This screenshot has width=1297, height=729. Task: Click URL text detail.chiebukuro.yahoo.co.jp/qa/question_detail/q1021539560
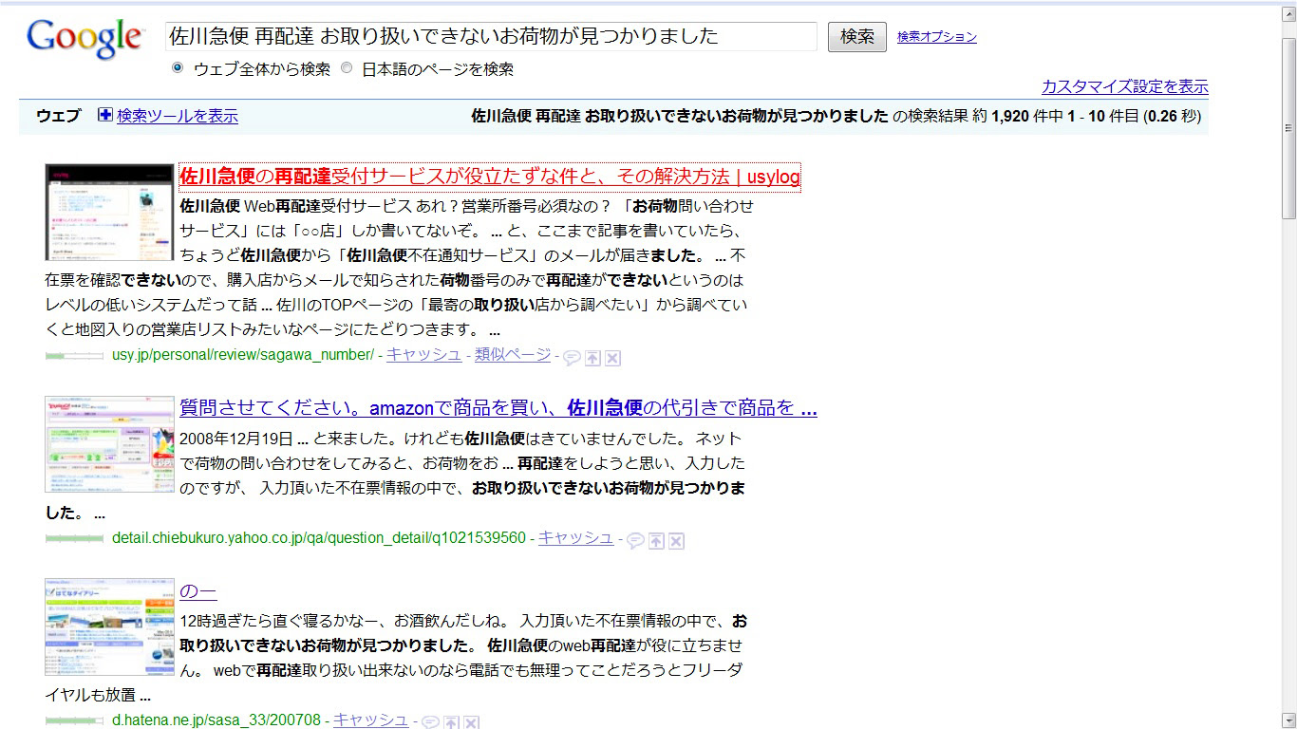click(319, 538)
